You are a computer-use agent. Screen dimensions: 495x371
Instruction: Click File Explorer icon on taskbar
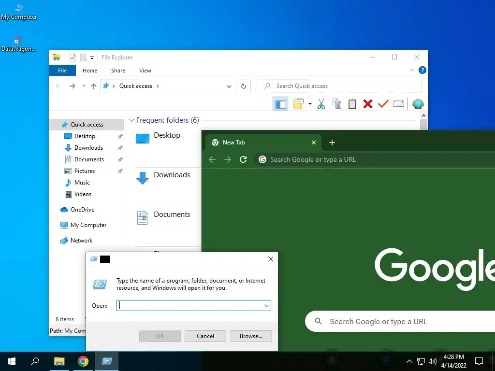point(59,361)
